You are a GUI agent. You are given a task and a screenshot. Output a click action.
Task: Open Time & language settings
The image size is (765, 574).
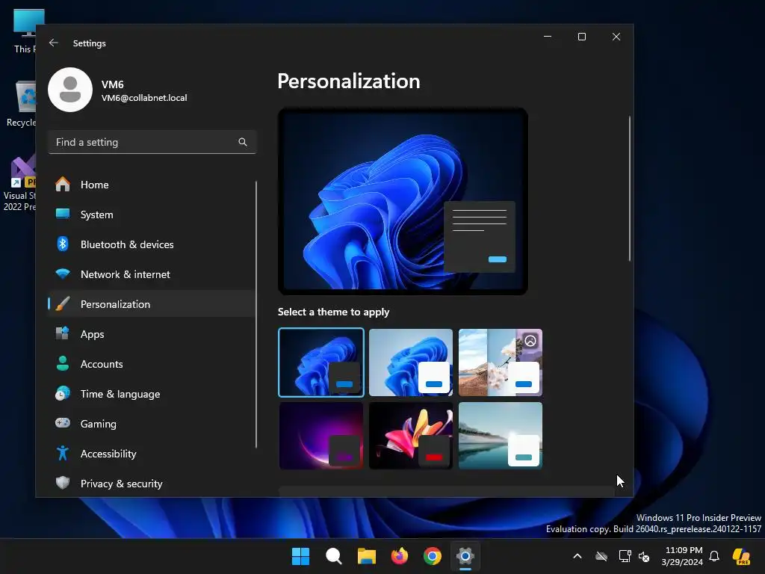click(x=152, y=393)
